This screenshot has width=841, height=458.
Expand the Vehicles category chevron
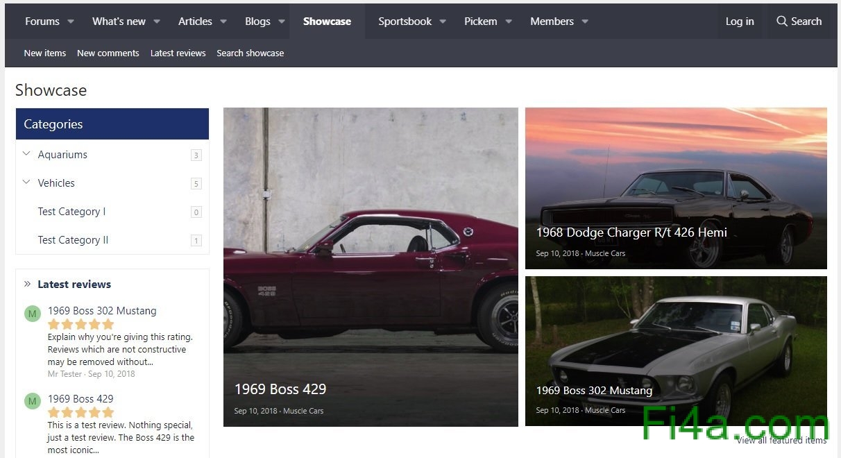pyautogui.click(x=26, y=183)
